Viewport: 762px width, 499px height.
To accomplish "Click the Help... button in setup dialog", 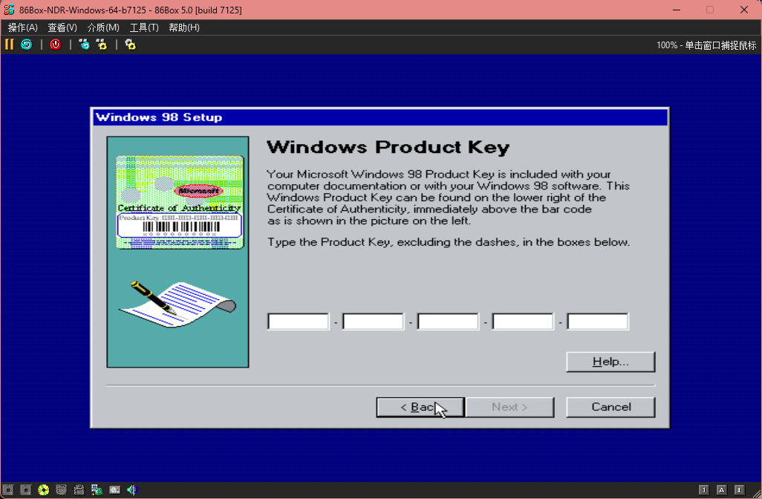I will (x=610, y=362).
